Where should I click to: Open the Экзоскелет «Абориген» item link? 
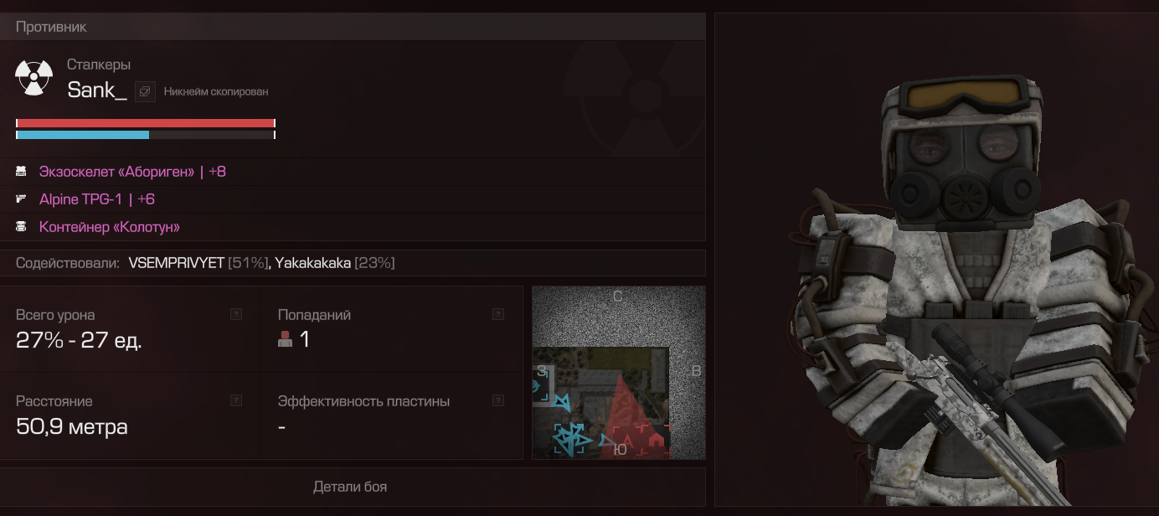coord(132,172)
